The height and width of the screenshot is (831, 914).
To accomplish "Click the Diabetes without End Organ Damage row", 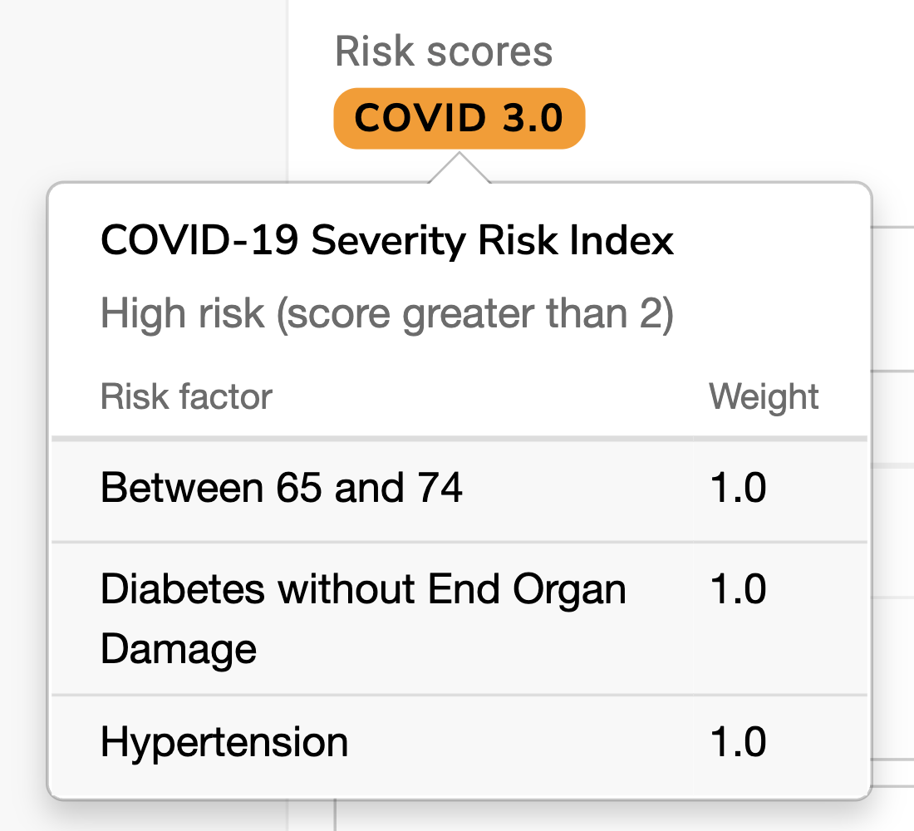I will (363, 618).
